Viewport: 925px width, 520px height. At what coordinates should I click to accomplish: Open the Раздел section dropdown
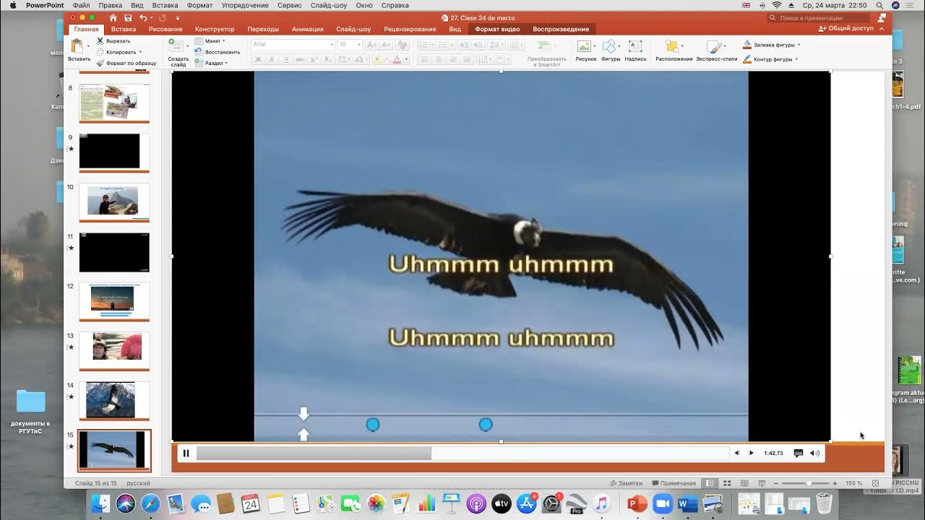click(211, 63)
